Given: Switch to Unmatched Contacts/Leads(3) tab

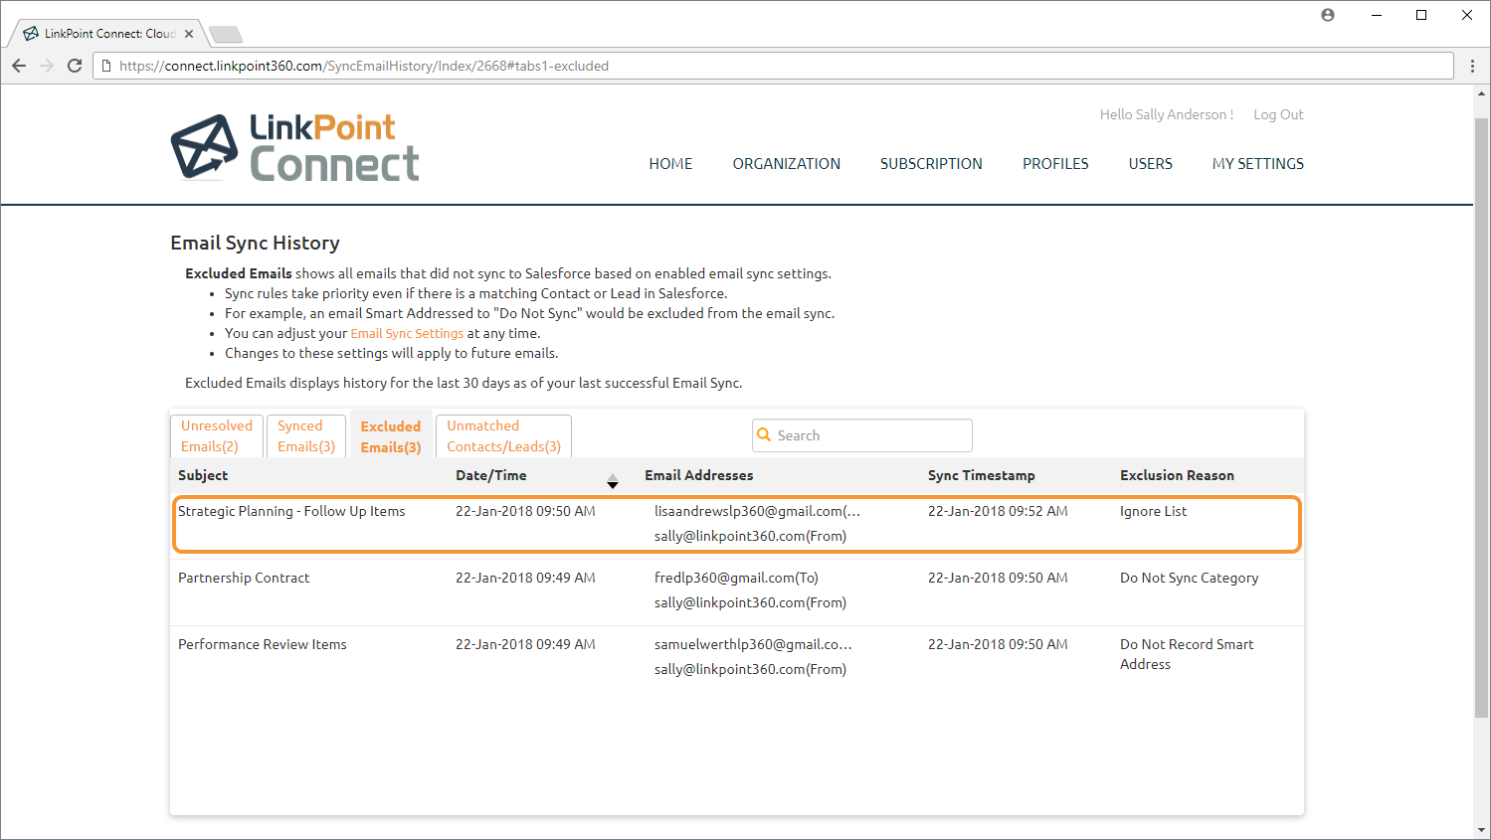Looking at the screenshot, I should coord(503,436).
